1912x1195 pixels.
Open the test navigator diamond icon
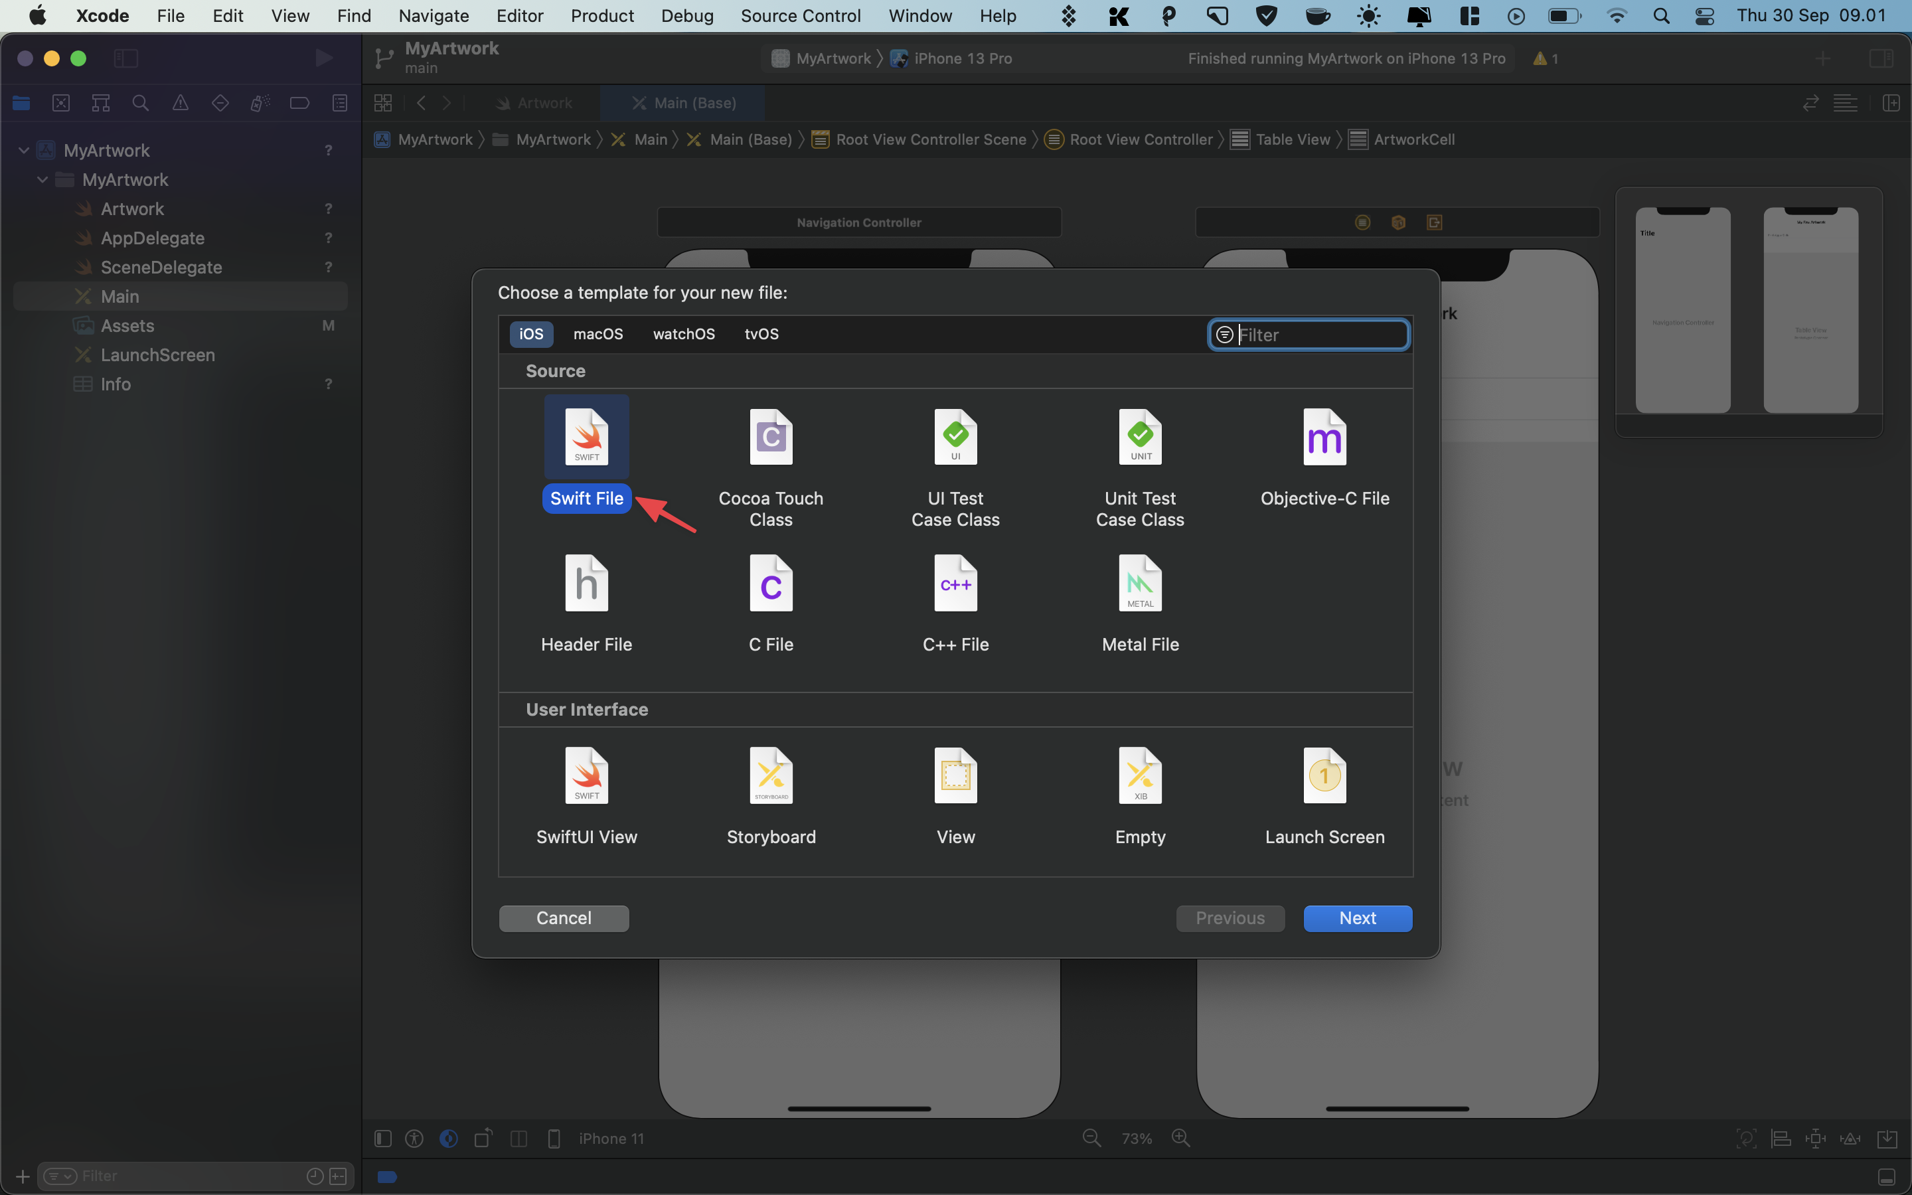pyautogui.click(x=220, y=103)
